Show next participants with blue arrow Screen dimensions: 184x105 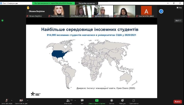pos(161,11)
